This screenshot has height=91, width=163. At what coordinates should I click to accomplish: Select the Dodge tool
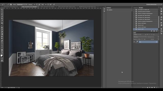[2, 38]
